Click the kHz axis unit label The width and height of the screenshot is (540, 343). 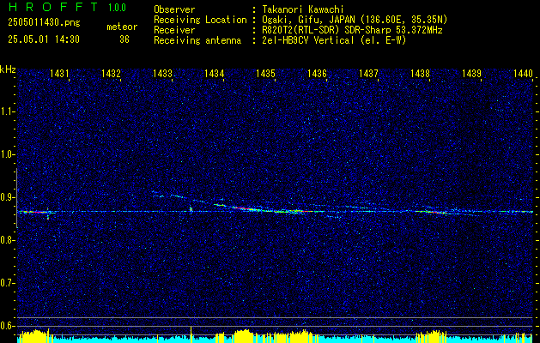(x=8, y=69)
